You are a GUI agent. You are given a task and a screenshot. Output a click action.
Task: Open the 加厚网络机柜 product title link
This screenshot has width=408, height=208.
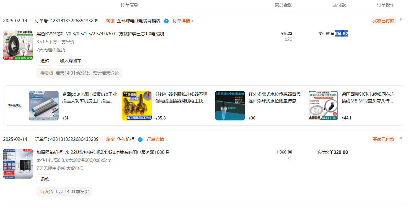102,152
